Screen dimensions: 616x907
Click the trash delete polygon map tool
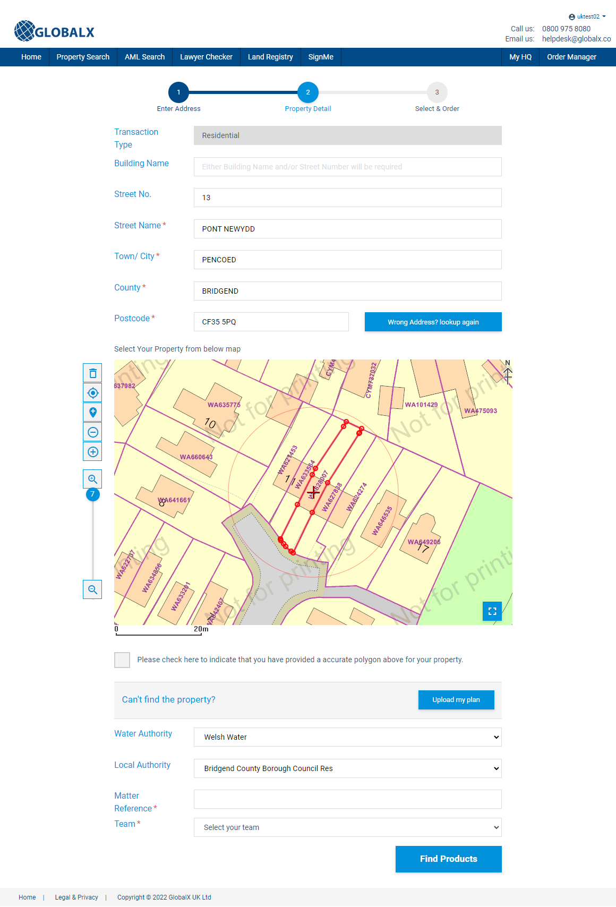(x=92, y=373)
